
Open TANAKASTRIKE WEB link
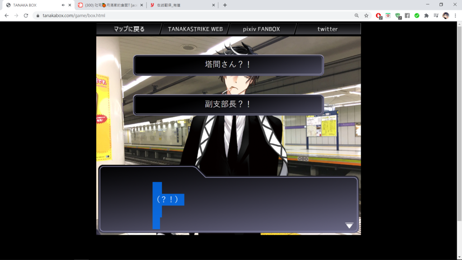click(x=195, y=29)
